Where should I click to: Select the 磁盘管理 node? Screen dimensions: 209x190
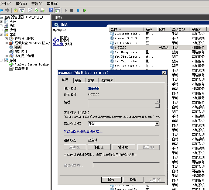tap(21, 69)
